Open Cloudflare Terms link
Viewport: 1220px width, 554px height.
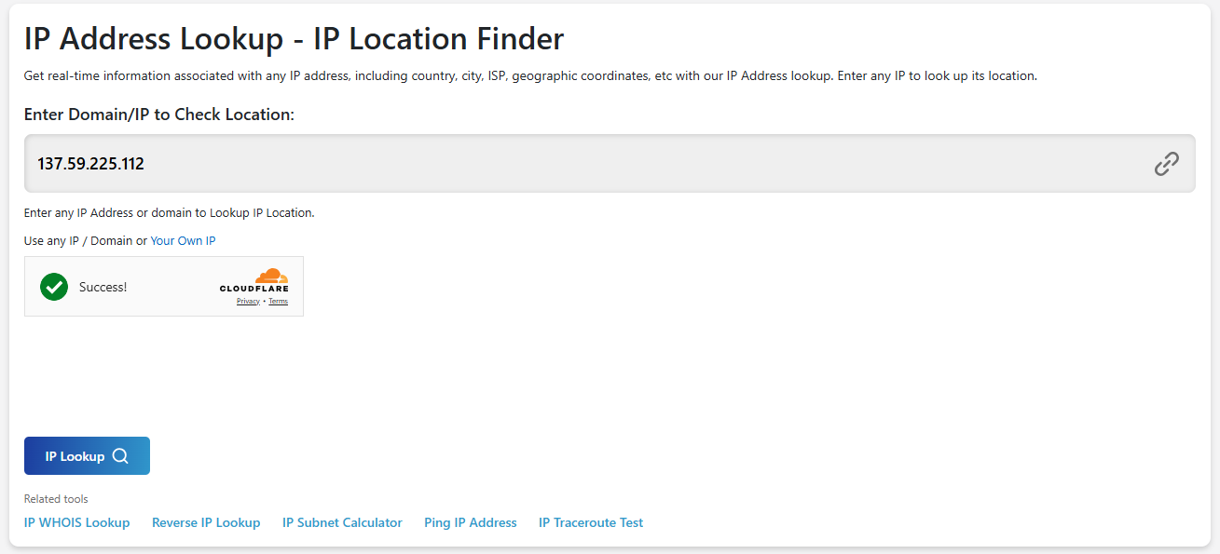point(278,302)
